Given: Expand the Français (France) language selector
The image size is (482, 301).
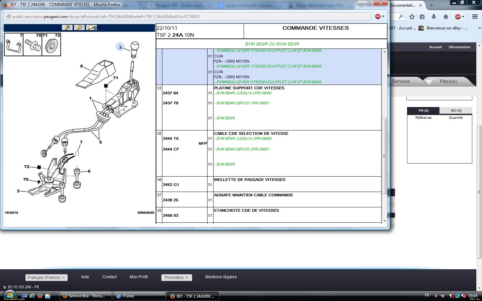Looking at the screenshot, I should coord(46,278).
